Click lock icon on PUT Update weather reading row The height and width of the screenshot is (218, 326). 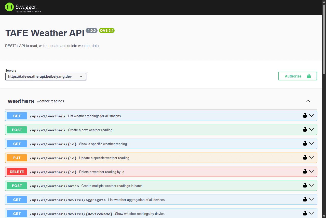point(305,158)
